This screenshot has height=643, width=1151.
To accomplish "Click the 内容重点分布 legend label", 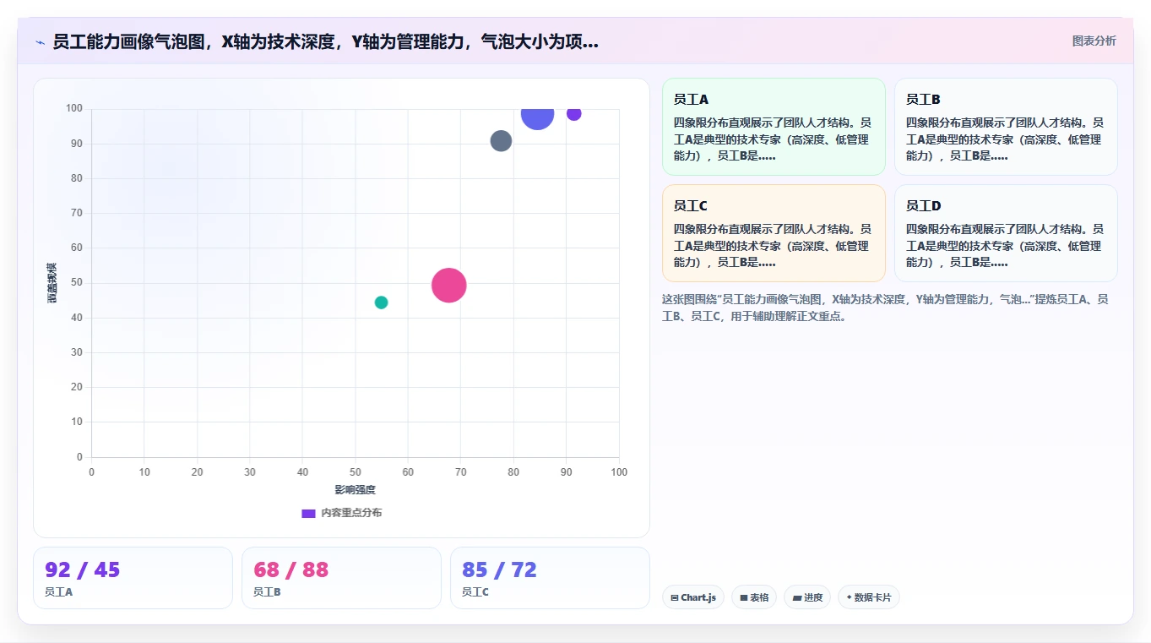I will pyautogui.click(x=351, y=513).
